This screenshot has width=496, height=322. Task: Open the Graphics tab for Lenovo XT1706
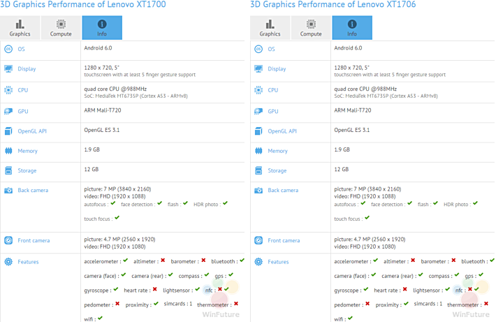coord(270,27)
